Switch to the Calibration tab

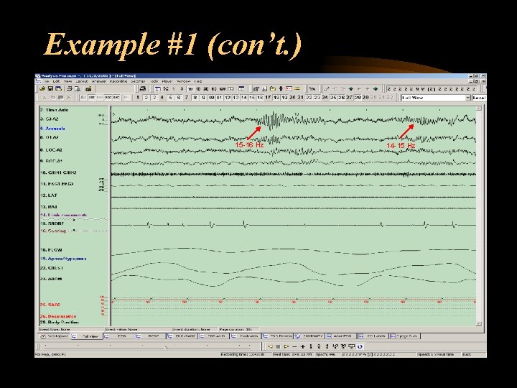tap(246, 336)
